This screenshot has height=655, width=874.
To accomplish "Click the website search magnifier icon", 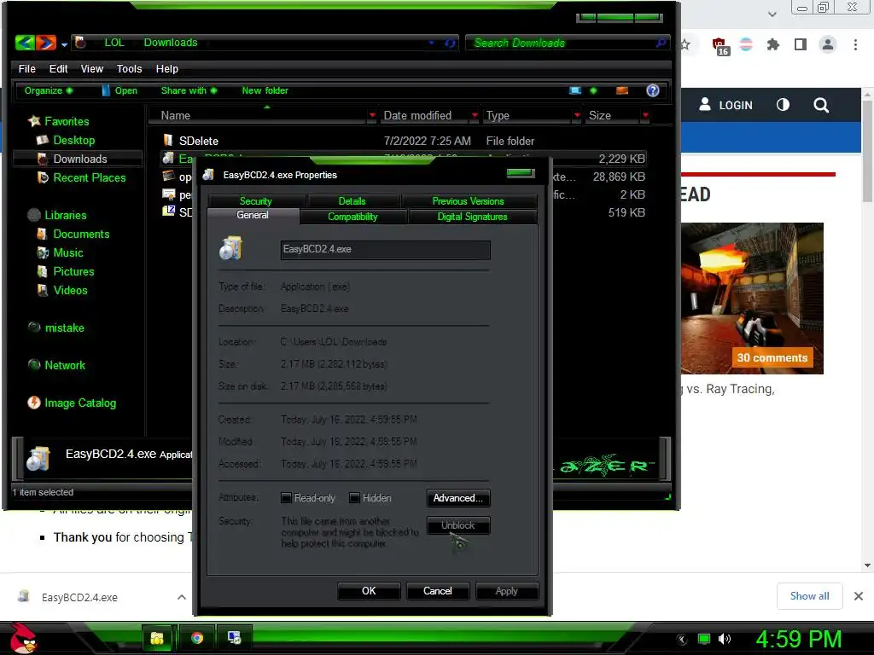I will [x=821, y=105].
